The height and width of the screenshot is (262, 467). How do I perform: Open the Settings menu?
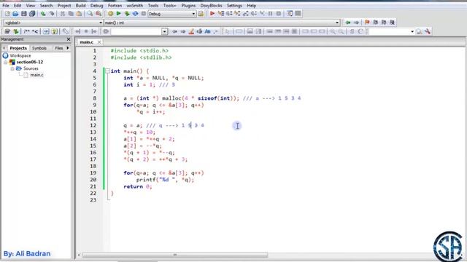pyautogui.click(x=234, y=6)
